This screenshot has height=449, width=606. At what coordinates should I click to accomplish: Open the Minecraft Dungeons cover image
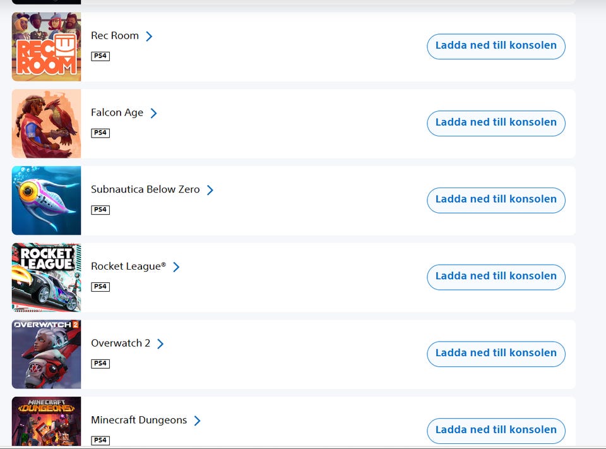pyautogui.click(x=46, y=422)
